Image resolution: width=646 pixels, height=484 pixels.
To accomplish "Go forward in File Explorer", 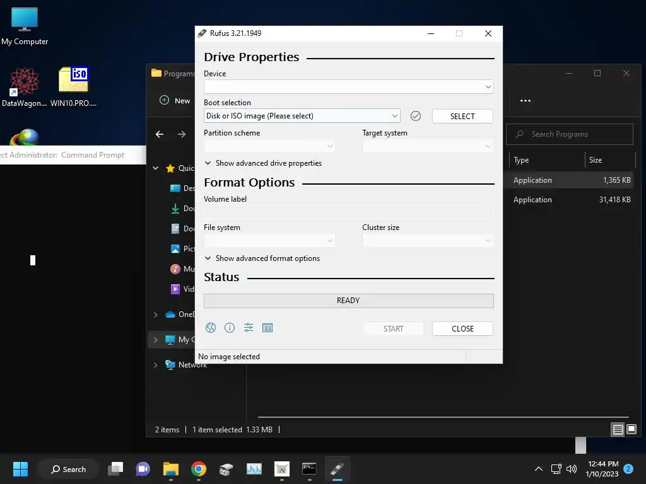I will (182, 134).
